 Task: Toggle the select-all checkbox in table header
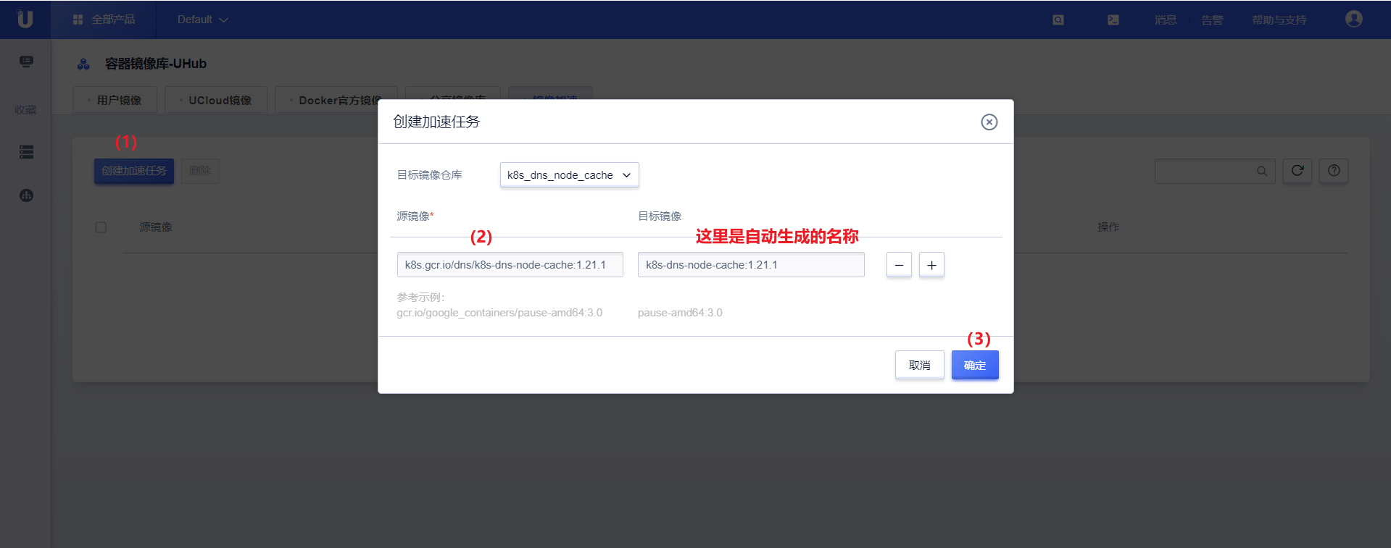pos(101,227)
